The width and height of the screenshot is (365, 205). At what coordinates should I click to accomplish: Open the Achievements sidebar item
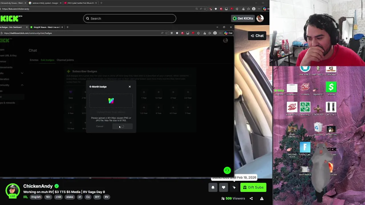[6, 67]
